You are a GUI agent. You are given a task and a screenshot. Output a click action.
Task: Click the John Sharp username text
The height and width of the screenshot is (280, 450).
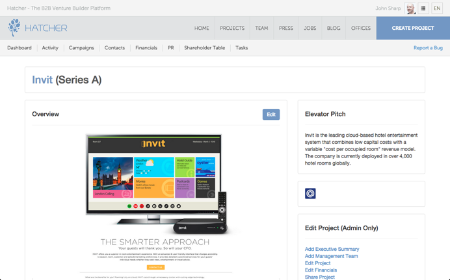point(388,8)
